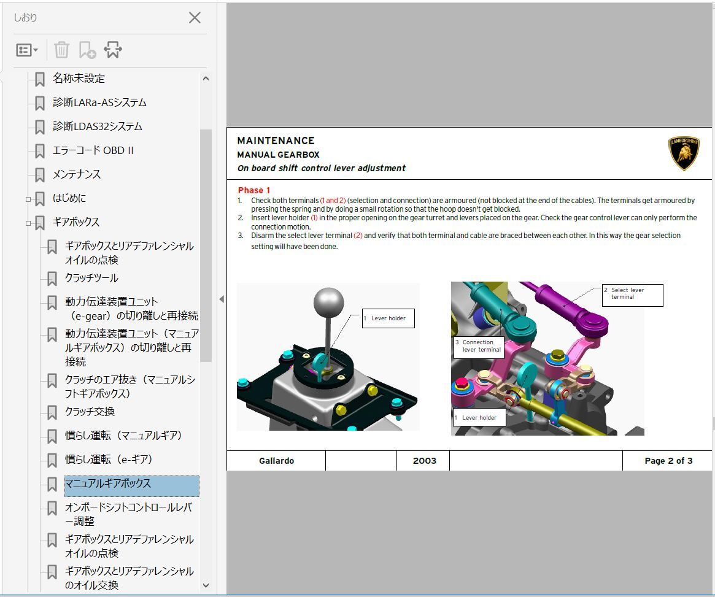Click the bookmark icon beside ギアボックス

click(40, 223)
